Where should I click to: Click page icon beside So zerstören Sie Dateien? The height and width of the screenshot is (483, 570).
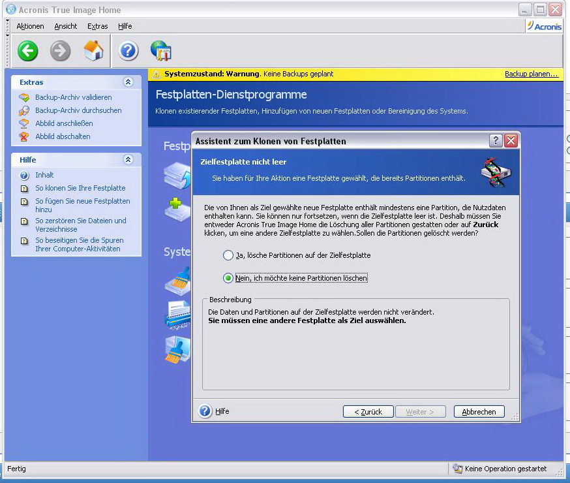click(x=24, y=221)
